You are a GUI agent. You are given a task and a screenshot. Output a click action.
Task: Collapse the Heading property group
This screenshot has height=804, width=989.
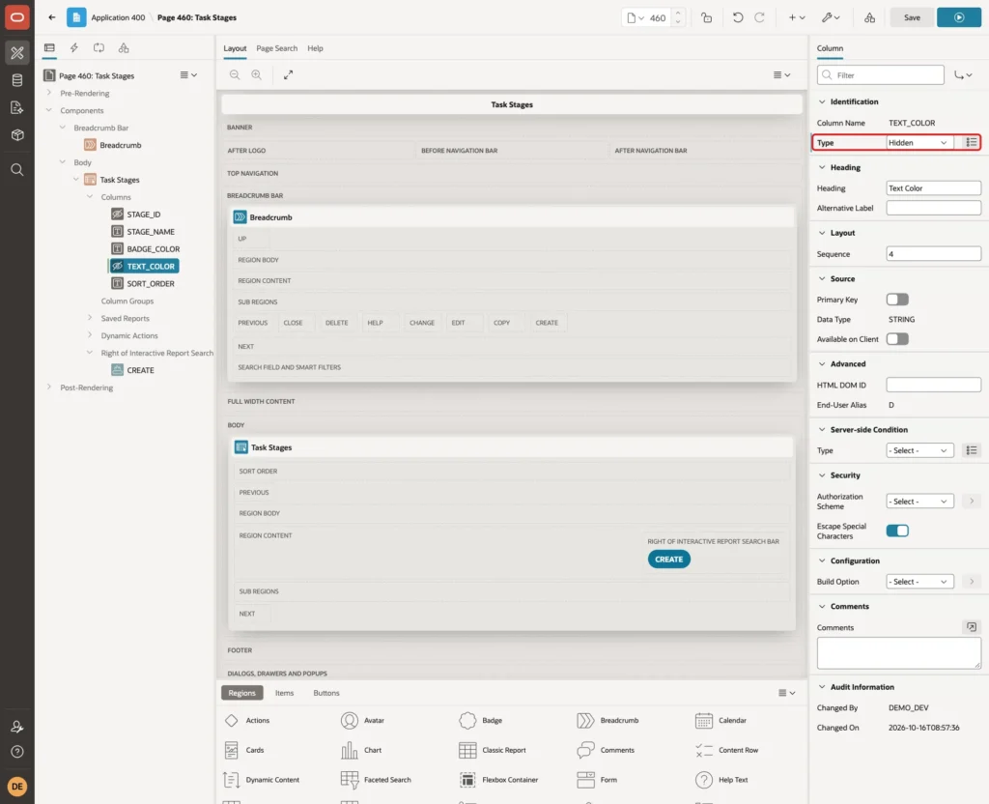pos(821,167)
